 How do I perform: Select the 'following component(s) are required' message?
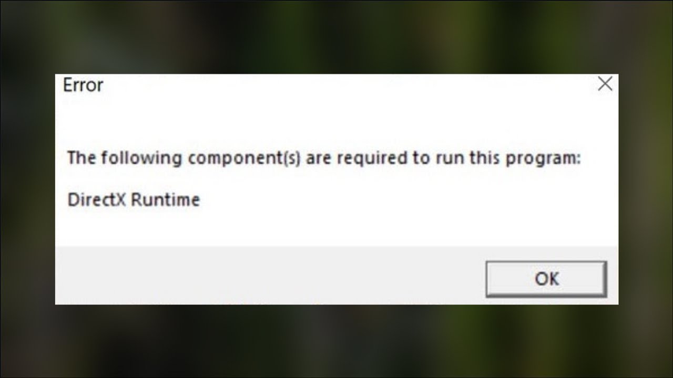coord(324,158)
